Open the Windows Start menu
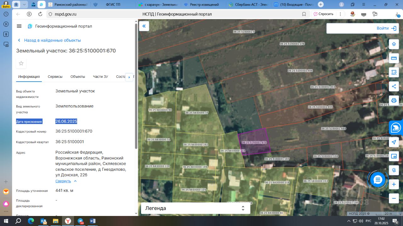This screenshot has height=226, width=403. click(x=6, y=221)
